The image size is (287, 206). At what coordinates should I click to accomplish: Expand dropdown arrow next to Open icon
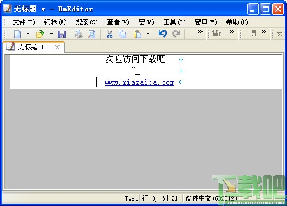pyautogui.click(x=51, y=34)
